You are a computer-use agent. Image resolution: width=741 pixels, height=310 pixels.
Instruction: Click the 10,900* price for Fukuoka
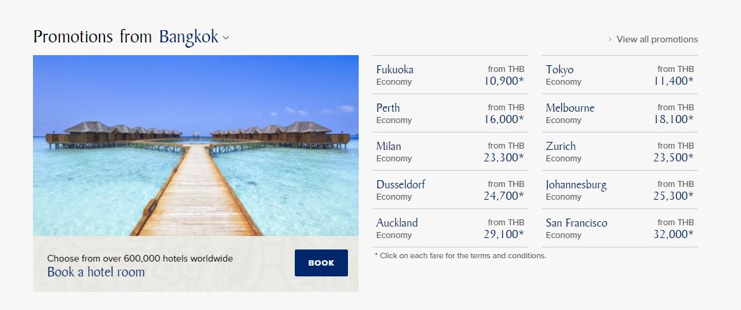[504, 81]
